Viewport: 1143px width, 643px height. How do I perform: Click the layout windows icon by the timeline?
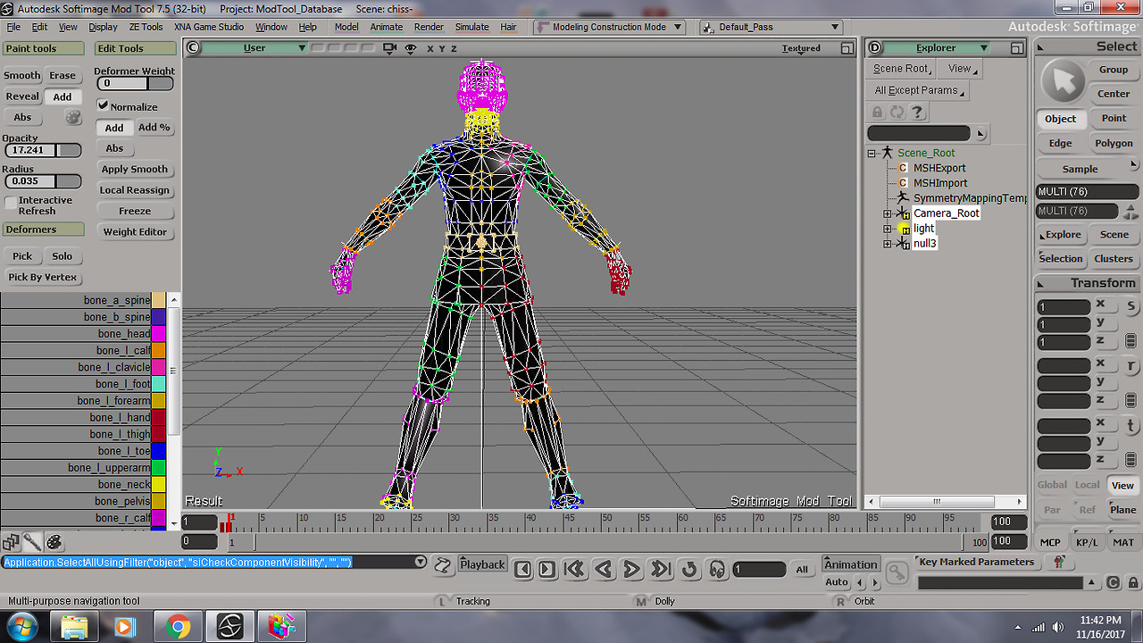click(x=11, y=541)
